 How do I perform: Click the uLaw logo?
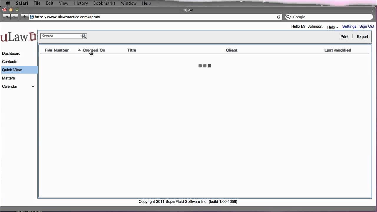point(18,37)
